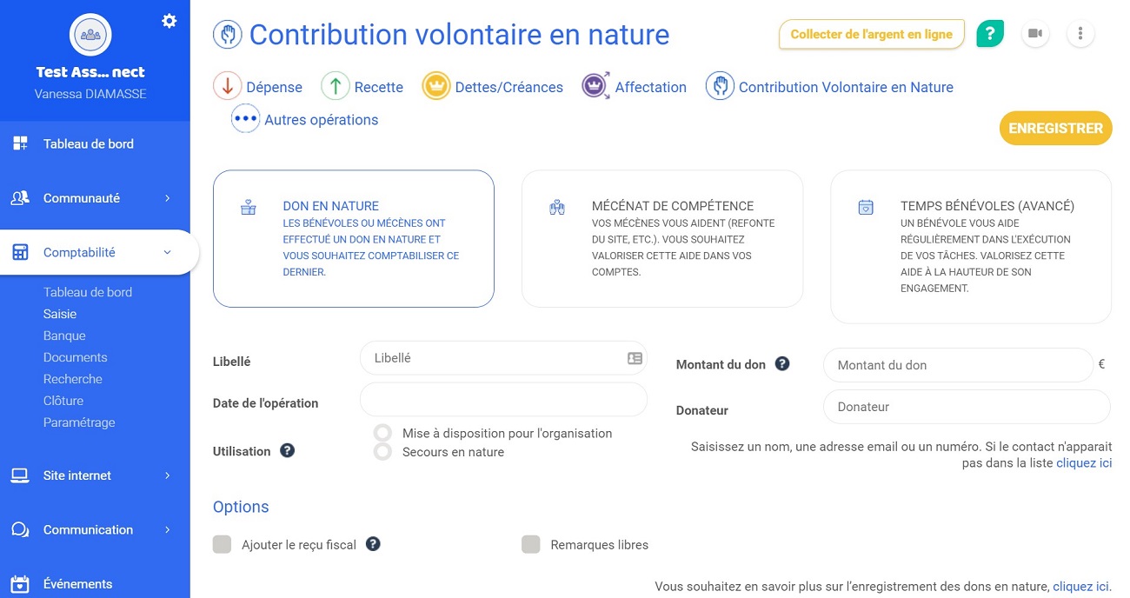Go to Paramétrage submenu item
Viewport: 1130px width, 598px height.
[79, 422]
